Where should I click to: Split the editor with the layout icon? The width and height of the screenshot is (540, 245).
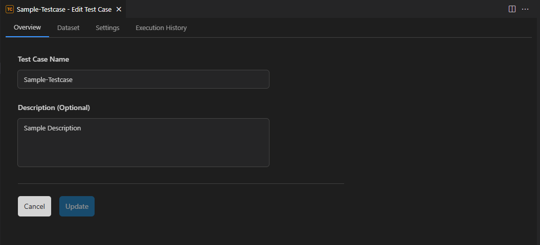pos(512,9)
